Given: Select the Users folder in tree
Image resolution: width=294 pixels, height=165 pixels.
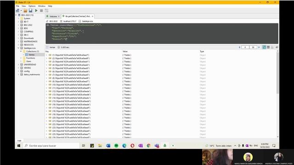Looking at the screenshot, I should [x=28, y=61].
